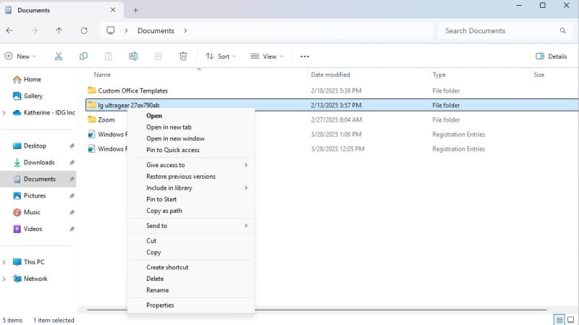Toggle the Details pane button
Image resolution: width=579 pixels, height=325 pixels.
551,56
